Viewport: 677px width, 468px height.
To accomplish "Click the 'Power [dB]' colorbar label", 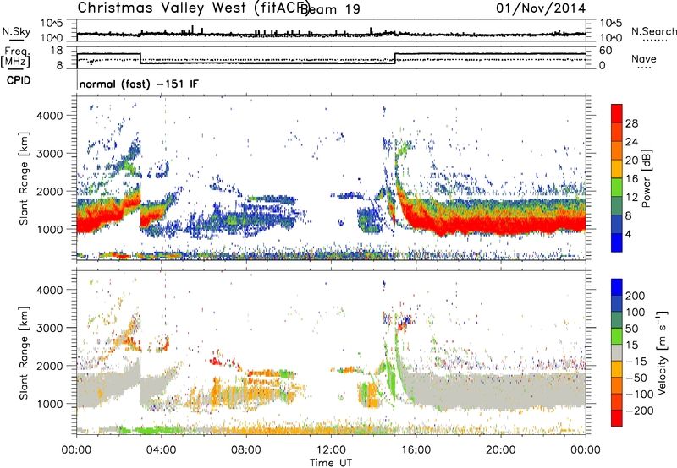I will pyautogui.click(x=647, y=178).
